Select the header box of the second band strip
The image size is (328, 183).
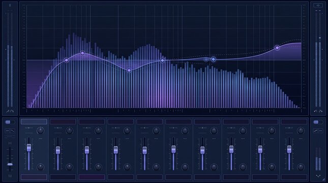[63, 121]
